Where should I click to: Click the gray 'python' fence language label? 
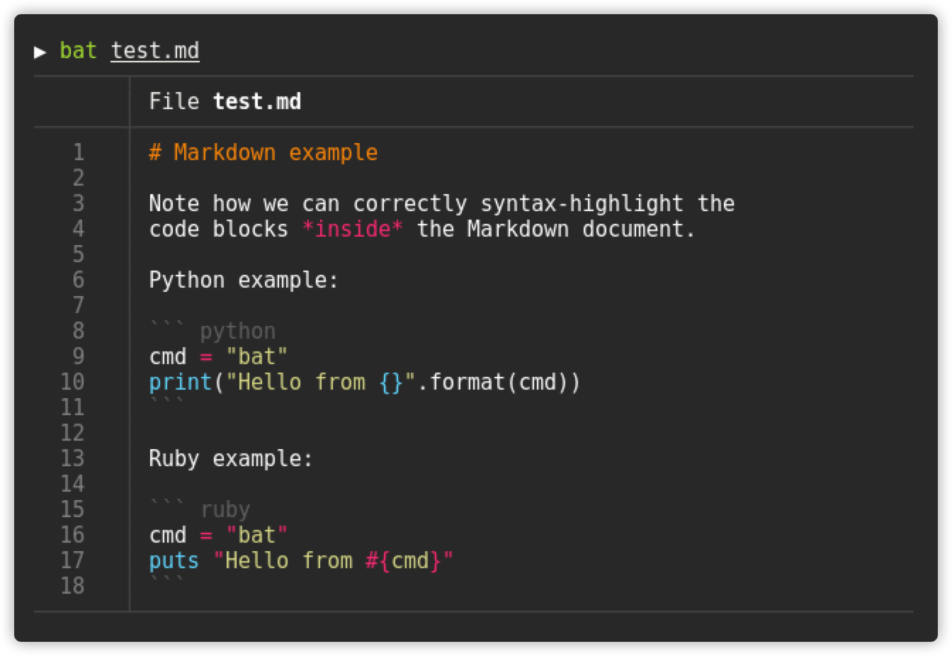[x=237, y=331]
